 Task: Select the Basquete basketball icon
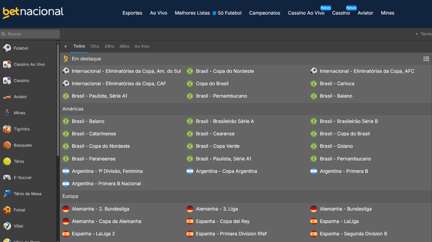click(7, 145)
